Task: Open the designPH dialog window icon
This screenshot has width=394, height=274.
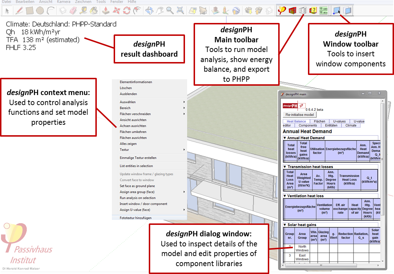Action: (303, 10)
